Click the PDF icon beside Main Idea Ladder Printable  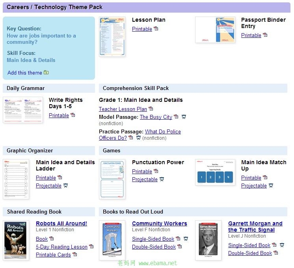60,177
